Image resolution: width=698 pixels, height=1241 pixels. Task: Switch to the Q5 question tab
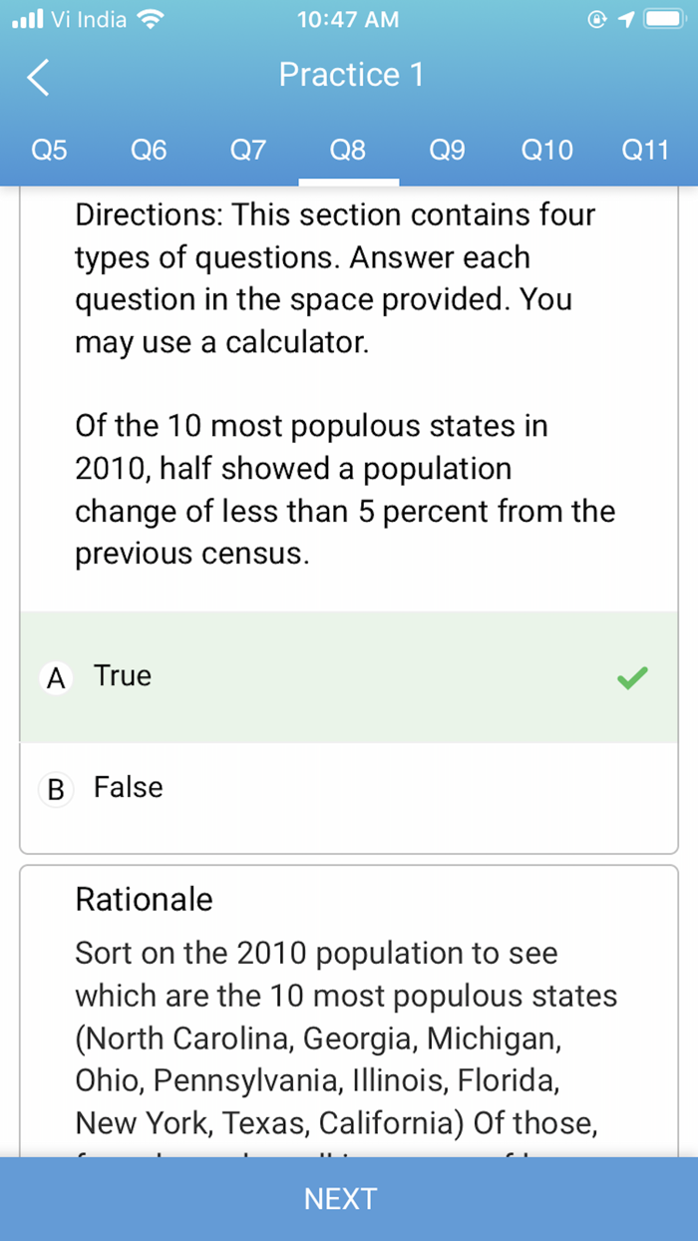pyautogui.click(x=48, y=151)
